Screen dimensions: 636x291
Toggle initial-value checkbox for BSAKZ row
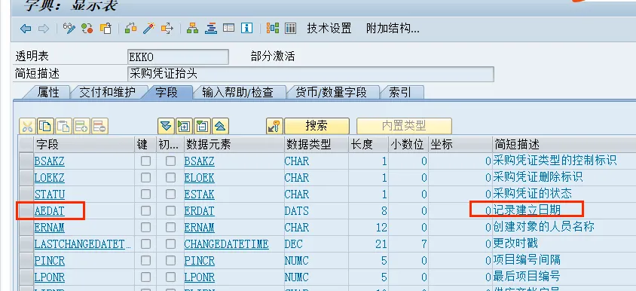170,161
